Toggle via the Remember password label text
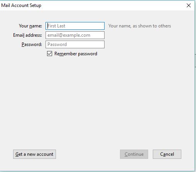 click(76, 54)
